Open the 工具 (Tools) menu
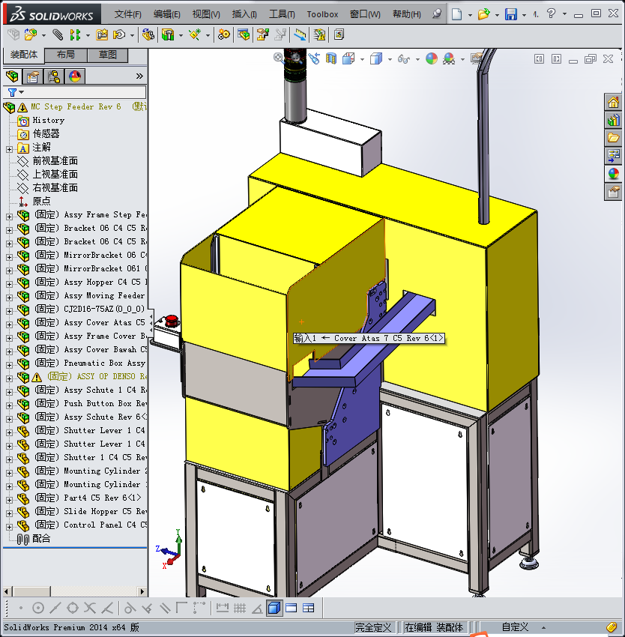Viewport: 625px width, 637px height. click(282, 14)
